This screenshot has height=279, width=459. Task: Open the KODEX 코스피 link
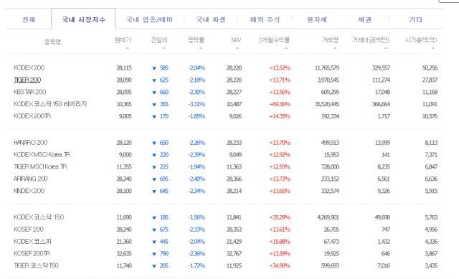tap(32, 242)
